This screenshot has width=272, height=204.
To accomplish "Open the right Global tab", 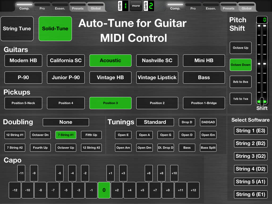I will click(246, 7).
